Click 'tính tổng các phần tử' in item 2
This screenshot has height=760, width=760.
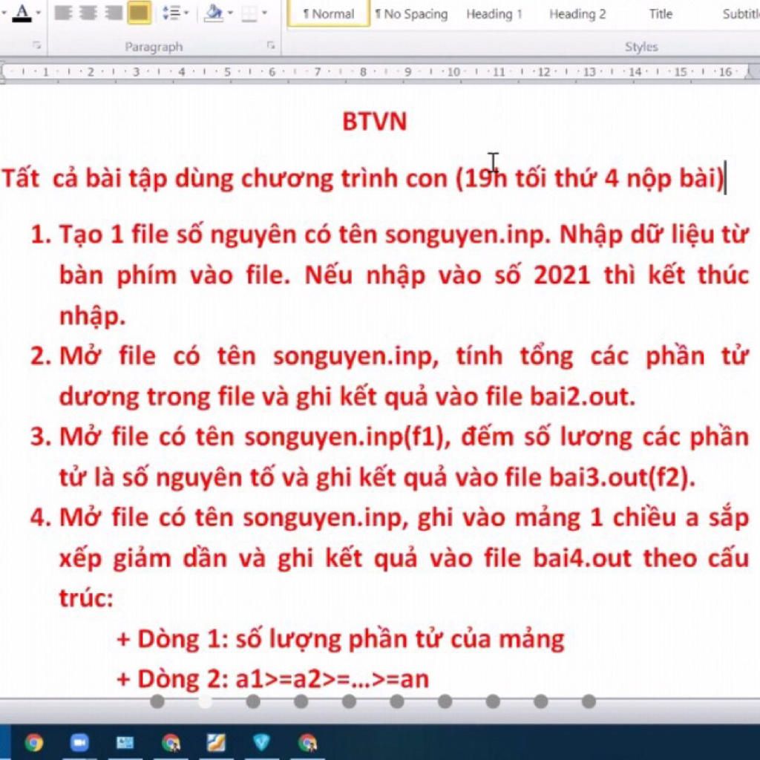tap(603, 356)
